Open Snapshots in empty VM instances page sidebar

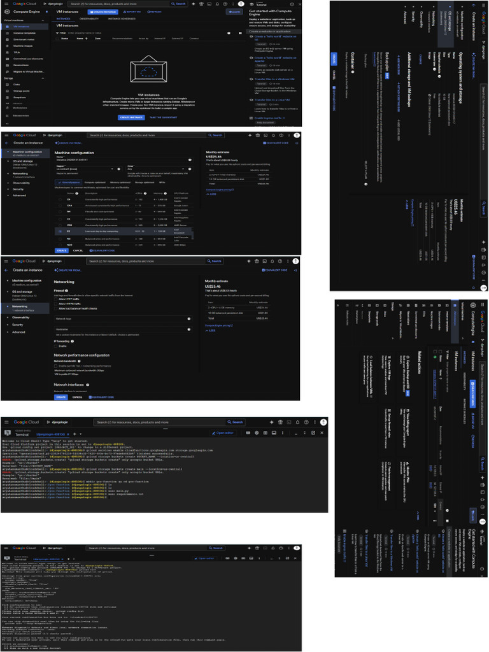pyautogui.click(x=20, y=97)
